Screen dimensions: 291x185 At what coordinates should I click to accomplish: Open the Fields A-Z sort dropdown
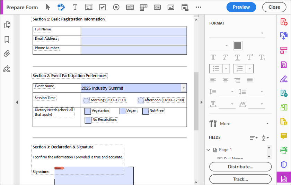[x=265, y=138]
